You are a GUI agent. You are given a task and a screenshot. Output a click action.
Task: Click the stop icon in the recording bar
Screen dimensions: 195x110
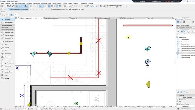pos(169,1)
